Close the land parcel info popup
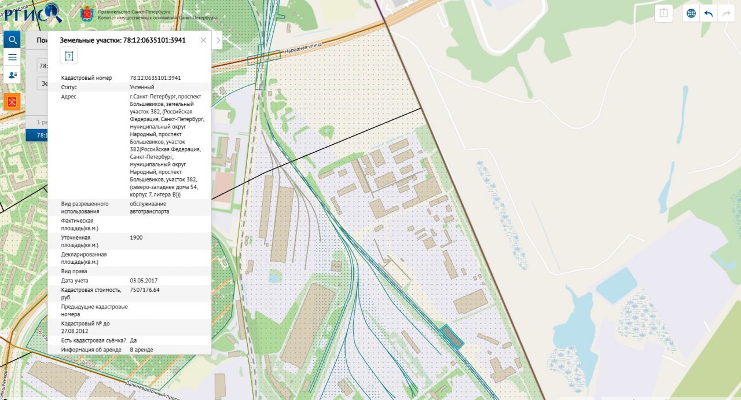 point(203,40)
